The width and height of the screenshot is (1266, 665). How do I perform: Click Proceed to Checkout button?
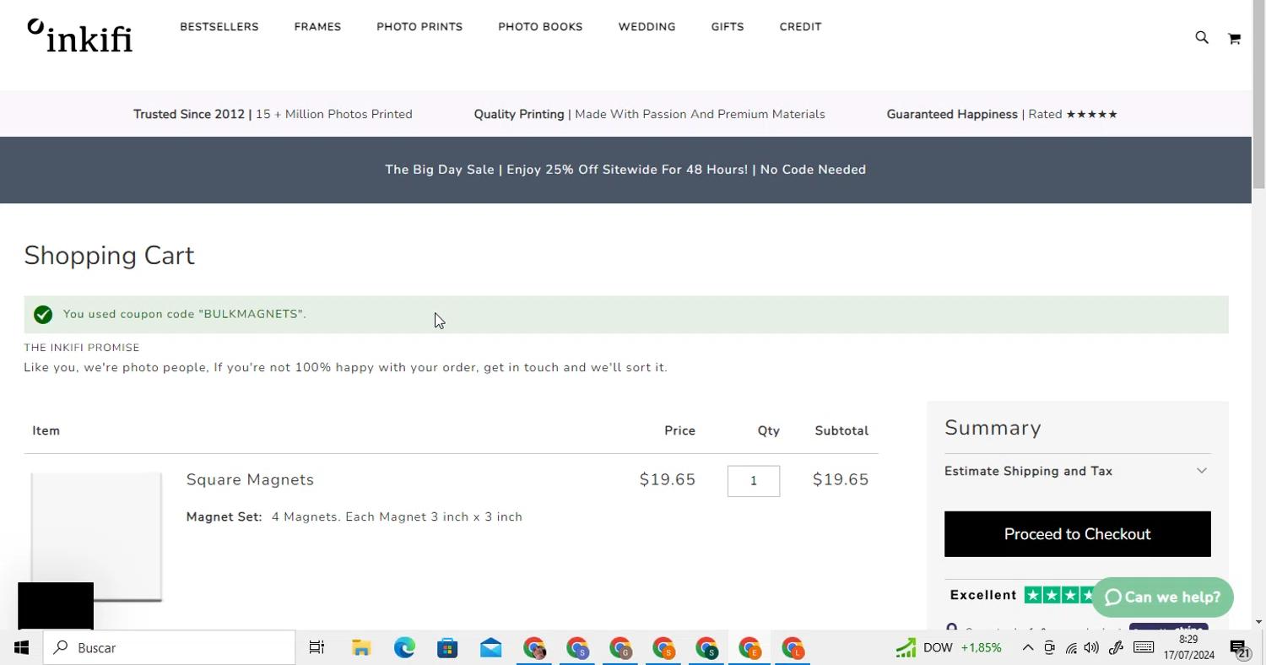(x=1077, y=534)
